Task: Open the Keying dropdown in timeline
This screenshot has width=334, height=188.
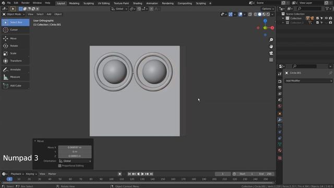Action: [x=31, y=174]
